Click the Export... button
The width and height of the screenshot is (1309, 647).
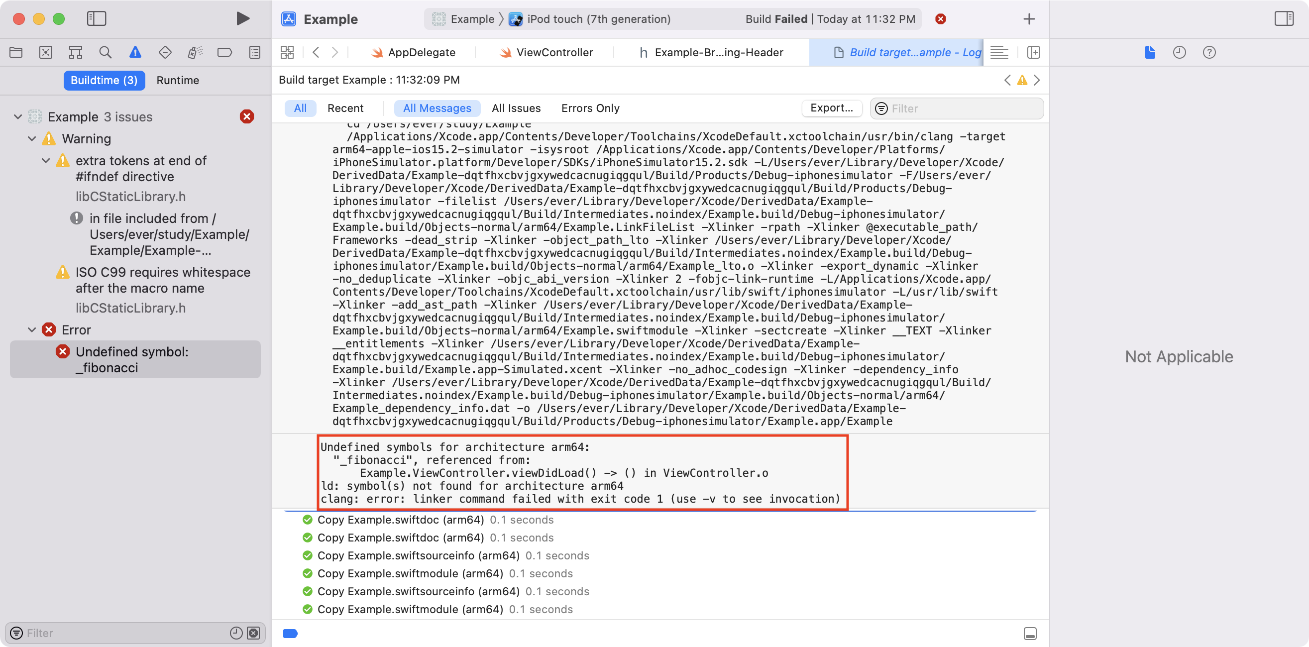point(831,108)
